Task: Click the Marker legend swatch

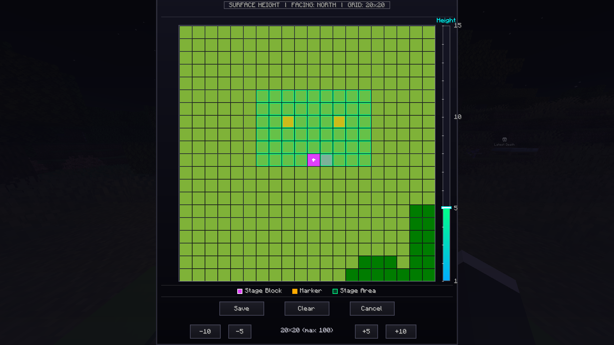Action: [295, 291]
